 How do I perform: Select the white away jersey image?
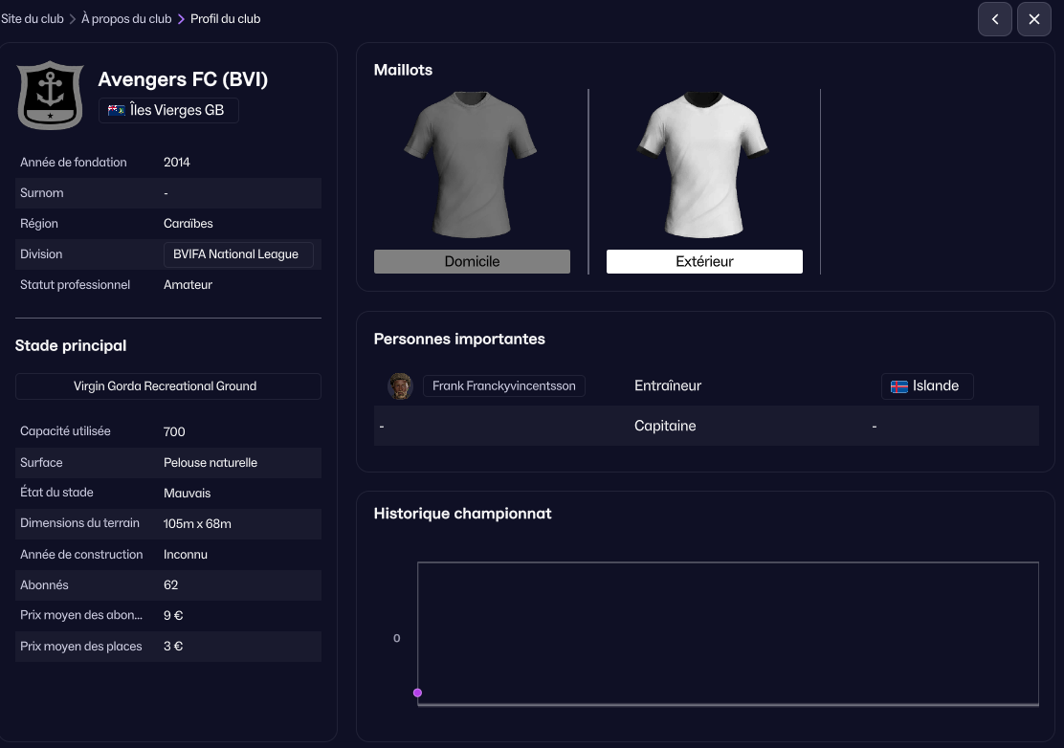(703, 165)
